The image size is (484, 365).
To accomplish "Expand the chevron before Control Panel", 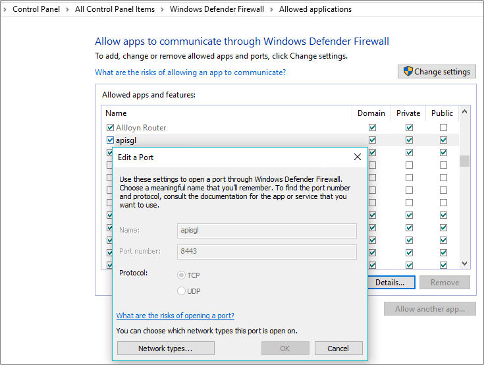I will click(5, 10).
